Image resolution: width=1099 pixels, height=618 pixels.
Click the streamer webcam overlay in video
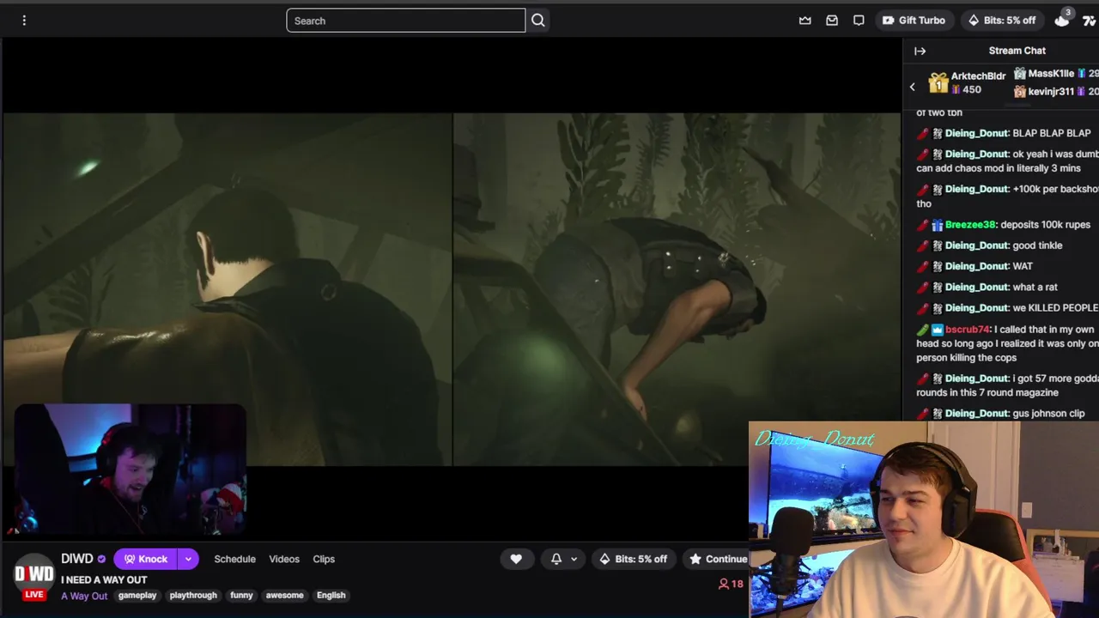point(131,469)
